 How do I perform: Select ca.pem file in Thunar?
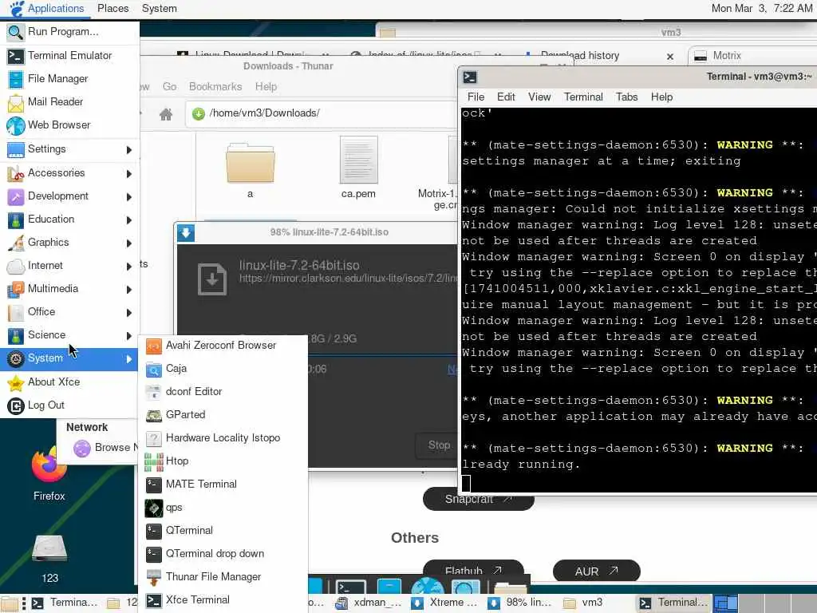[x=358, y=168]
